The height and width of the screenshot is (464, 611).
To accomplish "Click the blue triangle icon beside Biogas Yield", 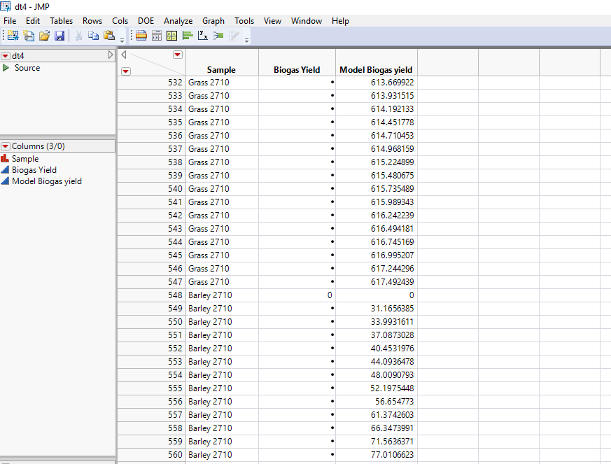I will click(x=5, y=169).
